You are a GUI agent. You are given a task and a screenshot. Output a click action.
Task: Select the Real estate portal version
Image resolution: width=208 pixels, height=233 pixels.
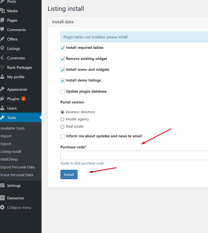point(62,127)
